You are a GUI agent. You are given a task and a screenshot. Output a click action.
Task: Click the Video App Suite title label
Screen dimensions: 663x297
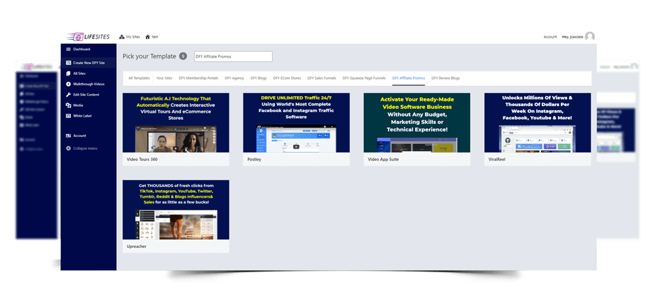point(383,160)
